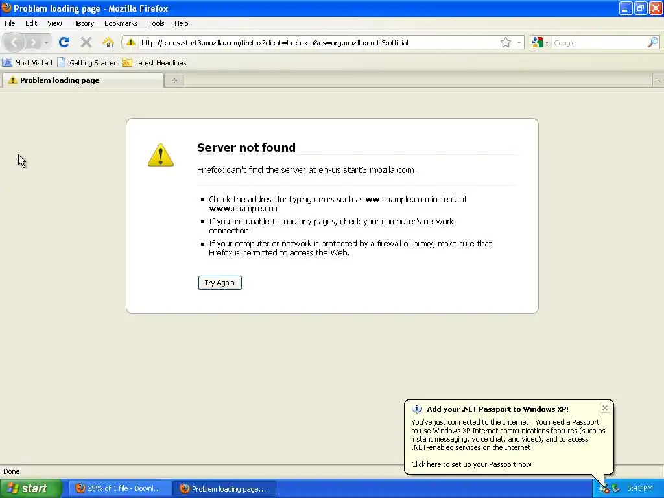Stop loading with the X toolbar icon
Image resolution: width=664 pixels, height=498 pixels.
pyautogui.click(x=86, y=42)
